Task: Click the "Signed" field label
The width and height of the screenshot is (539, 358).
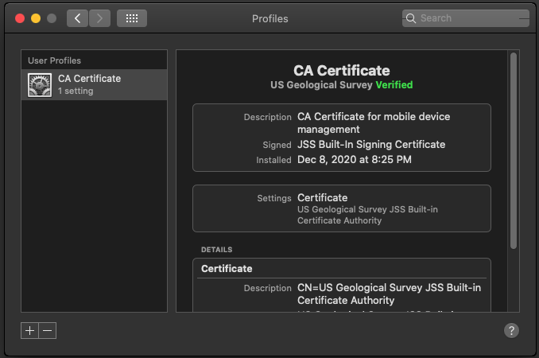Action: 277,145
